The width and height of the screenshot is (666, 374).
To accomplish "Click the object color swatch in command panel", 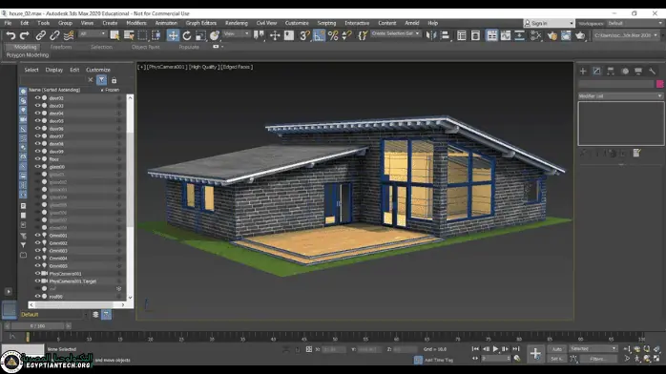I will pyautogui.click(x=659, y=84).
